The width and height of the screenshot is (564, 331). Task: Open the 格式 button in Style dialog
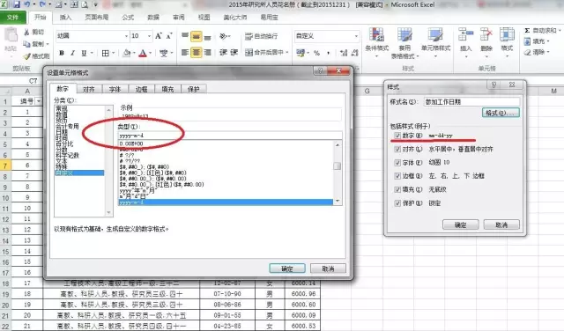click(x=501, y=113)
